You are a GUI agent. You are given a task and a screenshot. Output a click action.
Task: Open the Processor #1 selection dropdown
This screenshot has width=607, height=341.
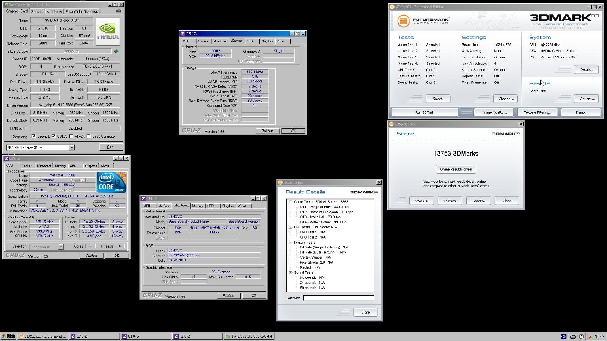coord(61,247)
